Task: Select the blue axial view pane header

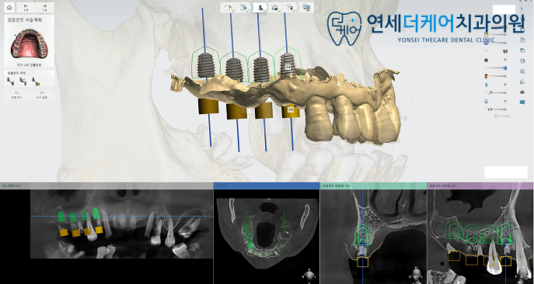Action: 267,185
